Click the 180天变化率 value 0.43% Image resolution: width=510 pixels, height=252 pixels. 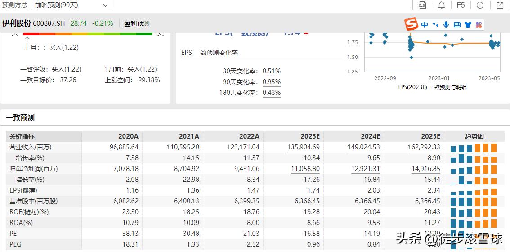pos(272,93)
